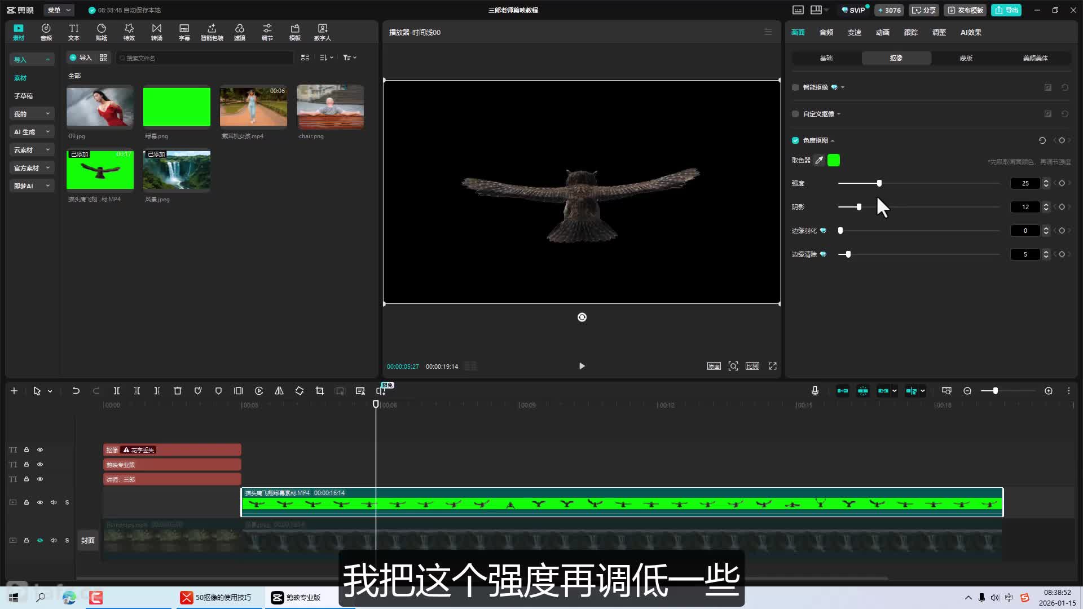The height and width of the screenshot is (609, 1083).
Task: Click the microphone record voiceover icon
Action: point(815,391)
